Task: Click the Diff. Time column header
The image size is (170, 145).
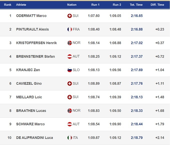Action: [x=157, y=5]
